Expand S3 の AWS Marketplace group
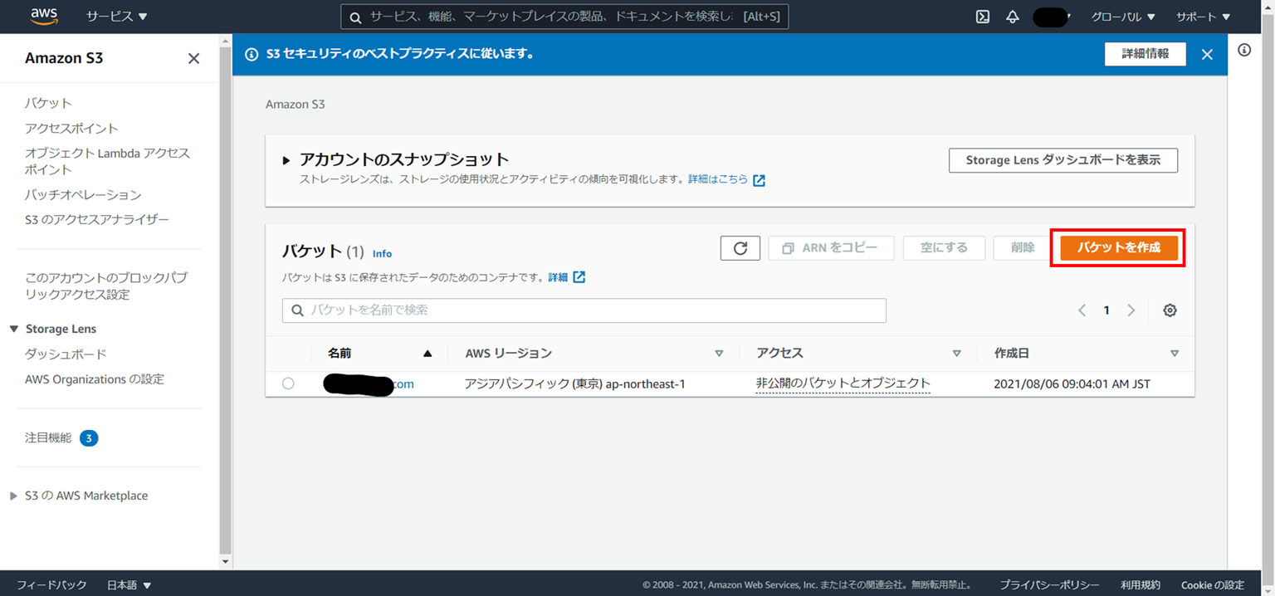The width and height of the screenshot is (1275, 596). click(x=13, y=496)
